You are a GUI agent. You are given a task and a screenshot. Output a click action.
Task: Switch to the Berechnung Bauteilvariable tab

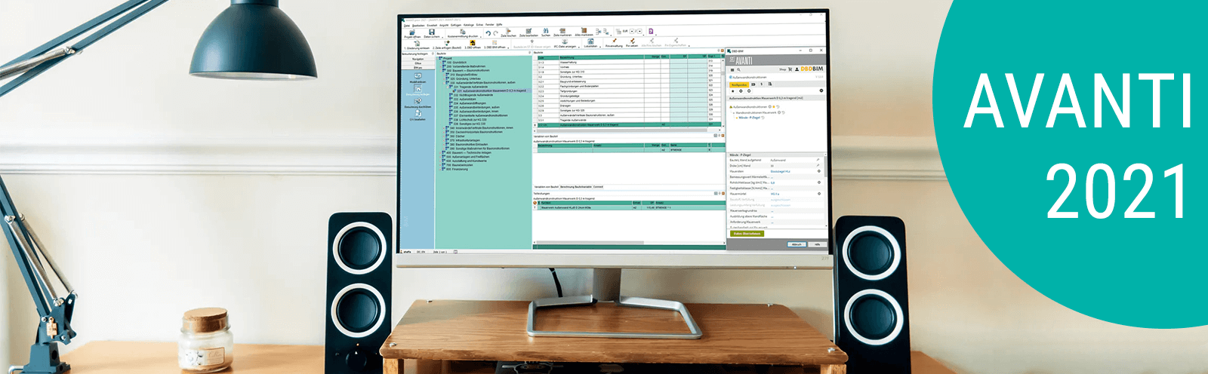click(x=576, y=187)
